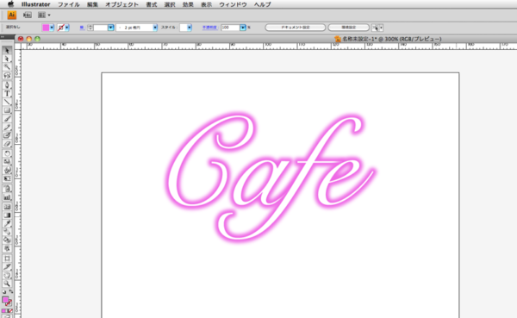Select the Eyedropper tool
The width and height of the screenshot is (517, 318).
click(x=7, y=224)
